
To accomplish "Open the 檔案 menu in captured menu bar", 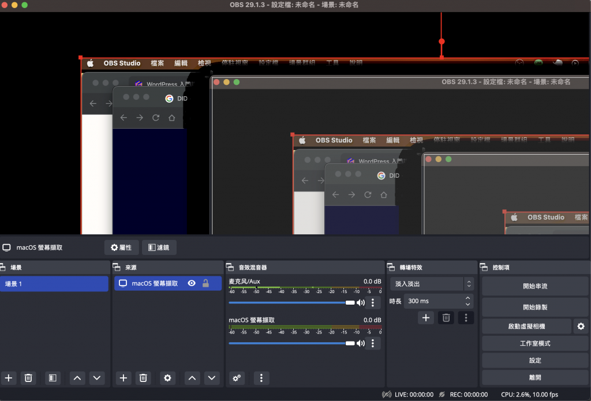I will [157, 63].
